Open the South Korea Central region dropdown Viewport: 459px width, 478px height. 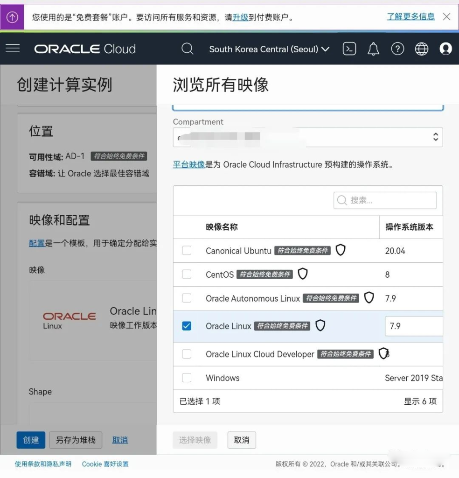(x=269, y=49)
